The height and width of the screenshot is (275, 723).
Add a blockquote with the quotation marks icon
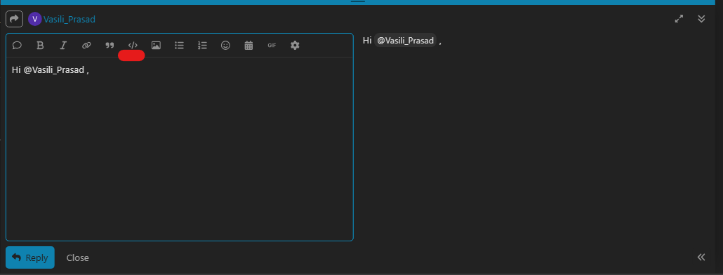coord(110,45)
